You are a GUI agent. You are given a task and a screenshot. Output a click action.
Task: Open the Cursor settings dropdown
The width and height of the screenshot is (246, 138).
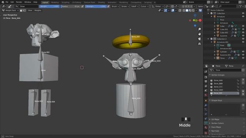tap(145, 7)
